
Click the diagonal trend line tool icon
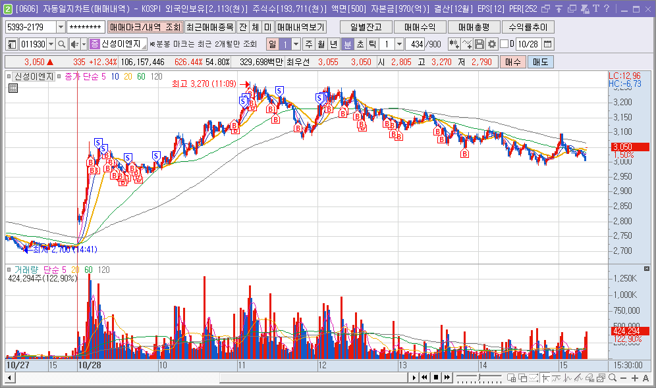point(578,378)
